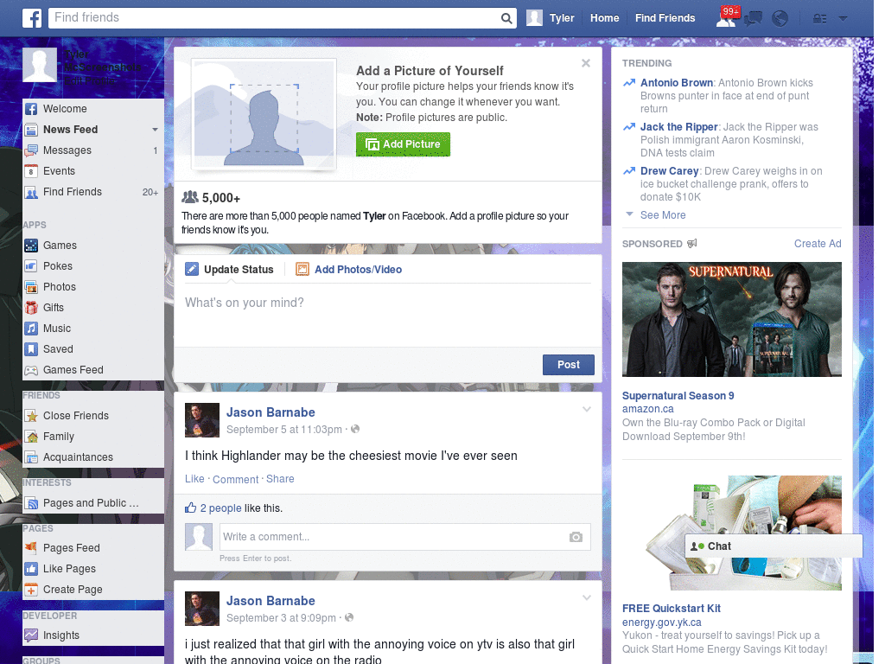885x664 pixels.
Task: Attach photo with comment camera icon
Action: click(x=576, y=537)
